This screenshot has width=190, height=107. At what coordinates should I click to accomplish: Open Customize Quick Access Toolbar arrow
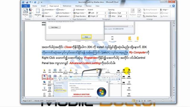[42, 2]
